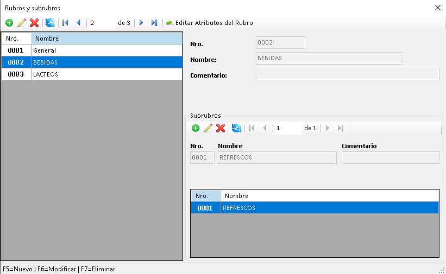This screenshot has width=446, height=274.
Task: Jump to last rubro record
Action: coord(154,23)
